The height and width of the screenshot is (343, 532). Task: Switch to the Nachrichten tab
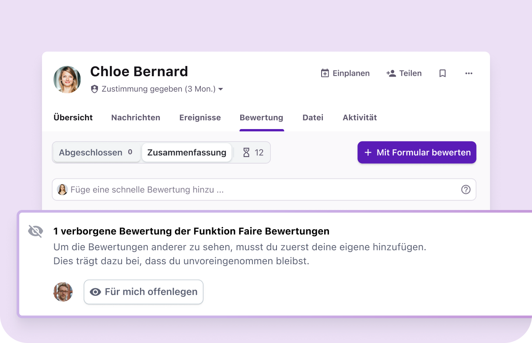tap(136, 117)
